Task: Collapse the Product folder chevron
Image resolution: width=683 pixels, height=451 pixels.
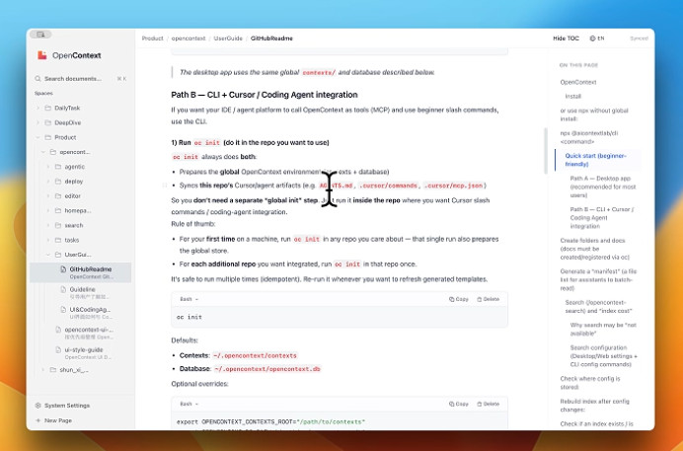Action: 38,137
